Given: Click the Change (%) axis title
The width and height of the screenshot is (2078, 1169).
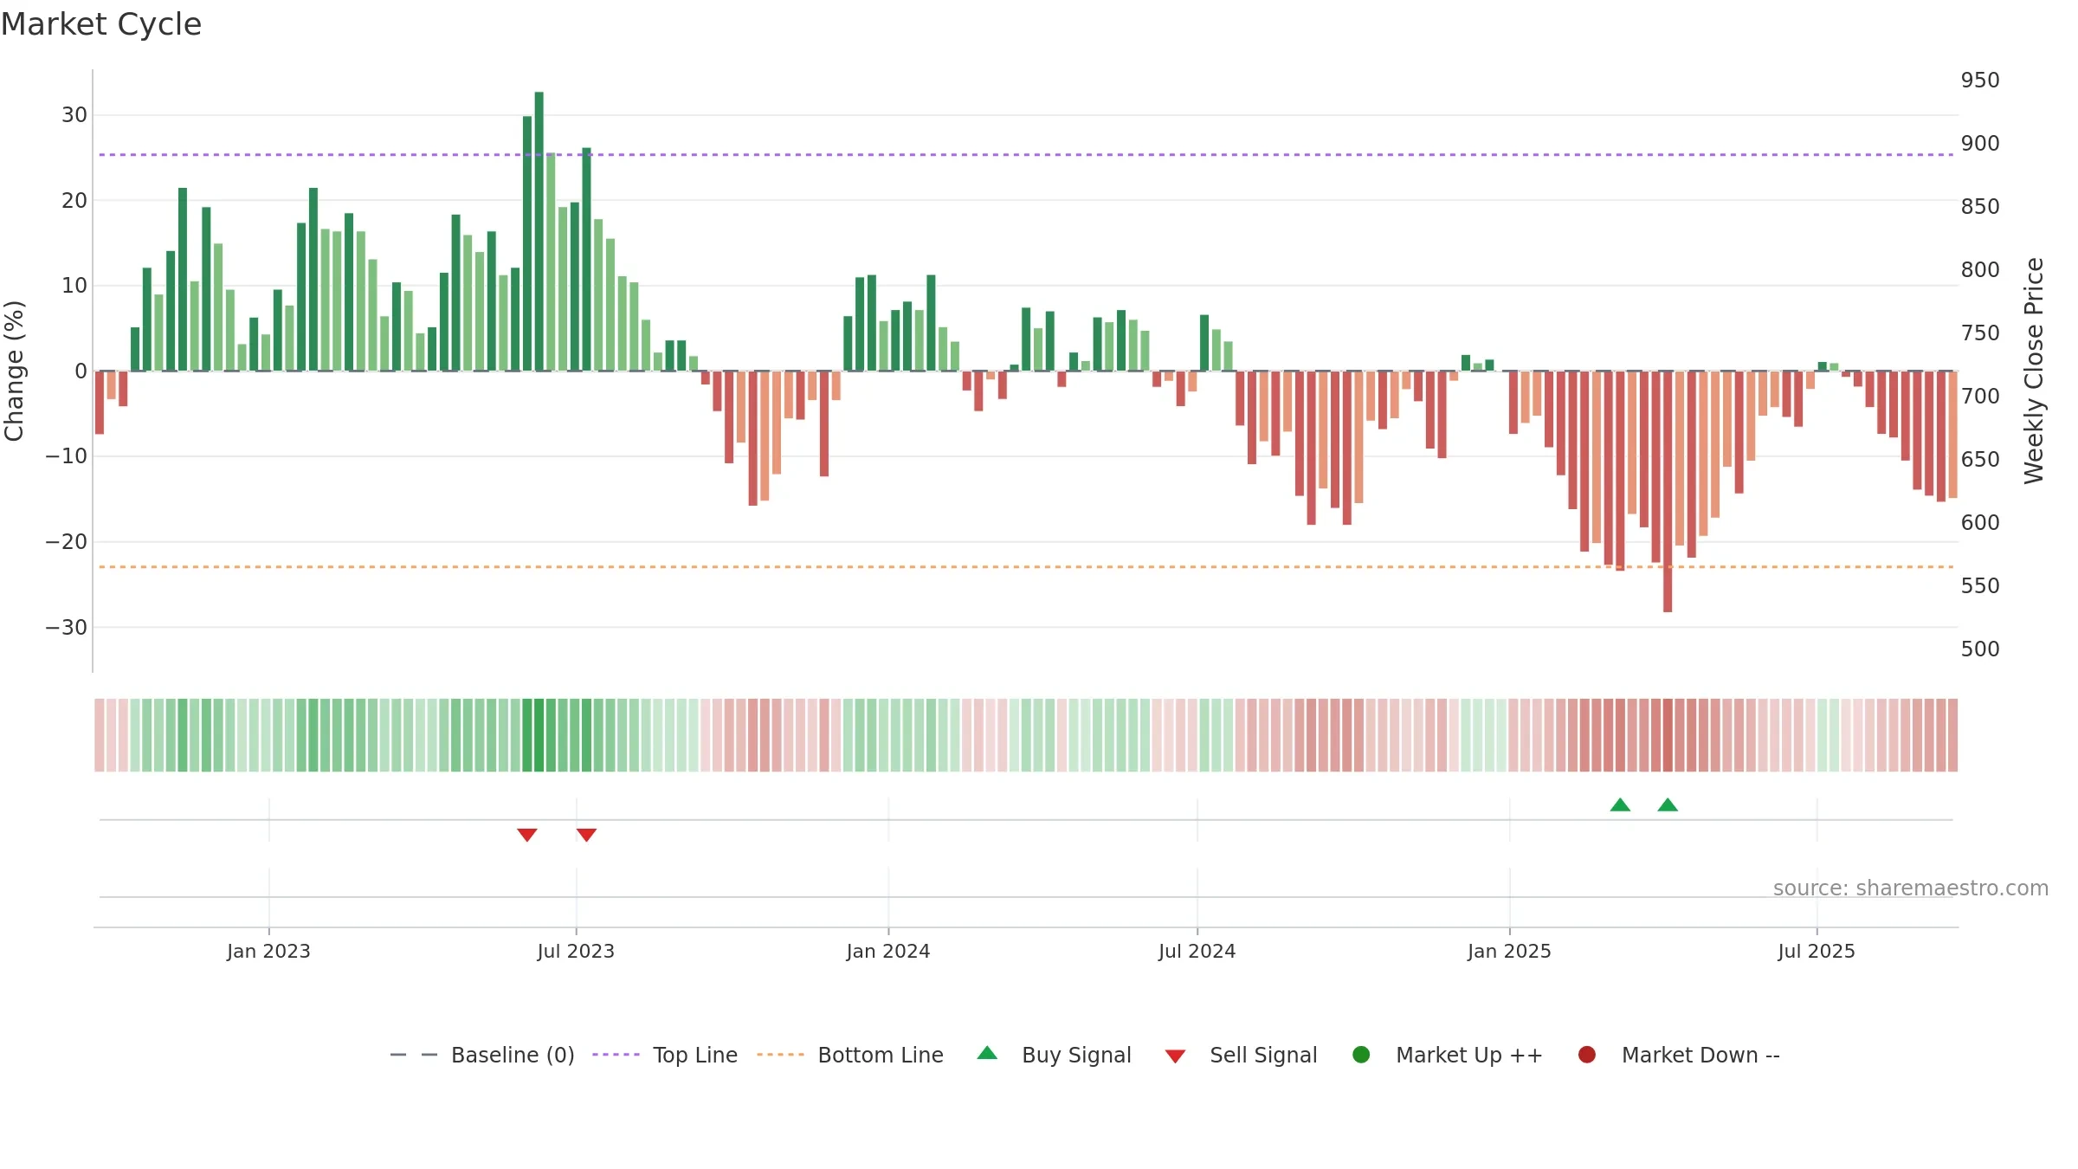Looking at the screenshot, I should 14,371.
